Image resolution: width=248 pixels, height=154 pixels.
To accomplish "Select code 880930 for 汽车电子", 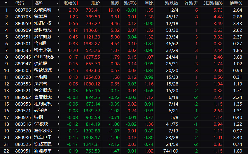I will (23, 138).
